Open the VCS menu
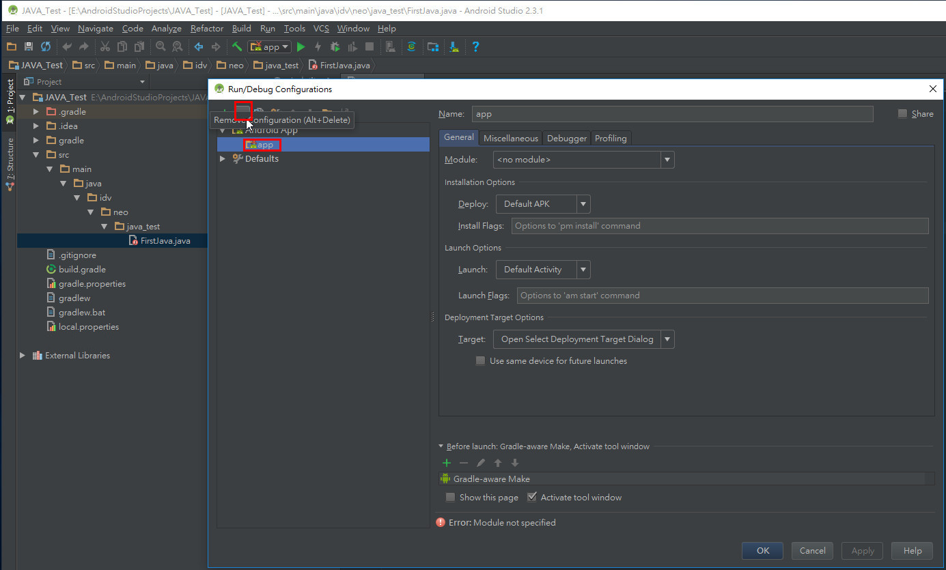The image size is (946, 570). coord(321,28)
